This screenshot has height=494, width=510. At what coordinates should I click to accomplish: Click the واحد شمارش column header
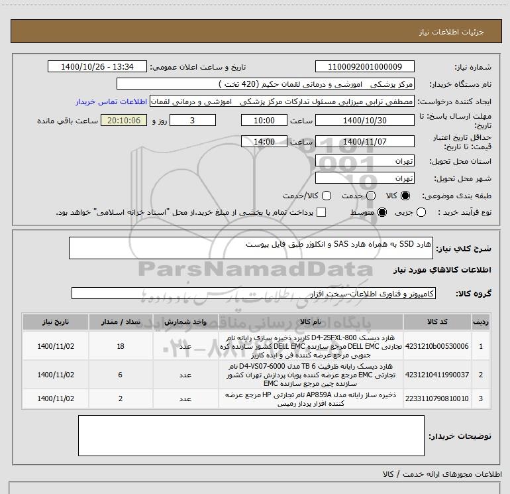pos(185,322)
